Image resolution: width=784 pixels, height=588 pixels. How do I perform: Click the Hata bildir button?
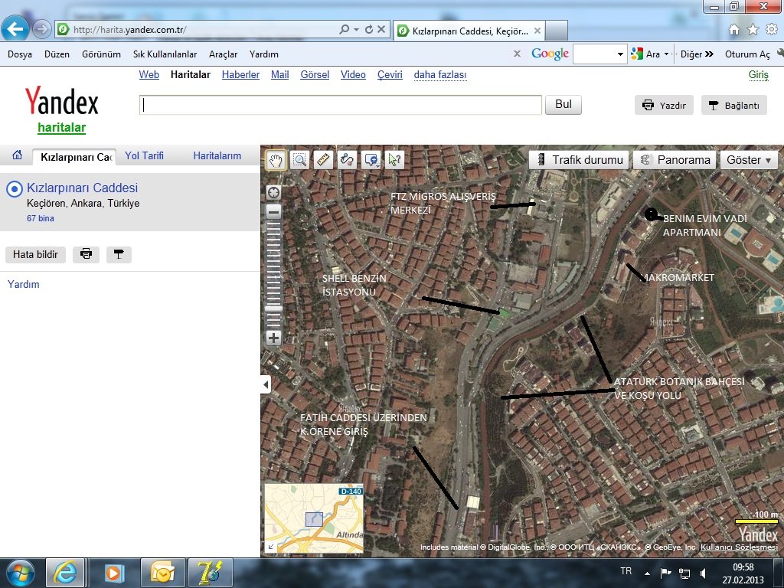35,254
